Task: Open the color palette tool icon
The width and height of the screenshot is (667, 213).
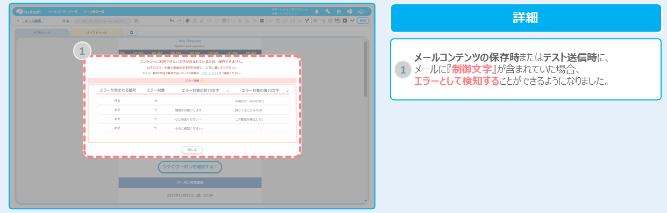Action: click(188, 21)
